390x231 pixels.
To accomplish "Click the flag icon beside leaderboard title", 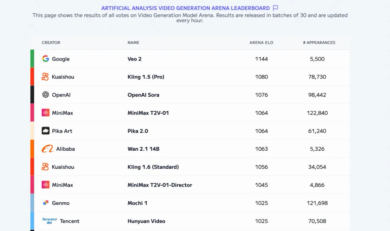I will (276, 8).
